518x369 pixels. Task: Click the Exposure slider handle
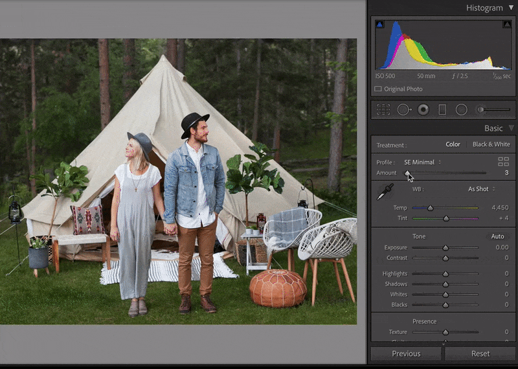(445, 247)
